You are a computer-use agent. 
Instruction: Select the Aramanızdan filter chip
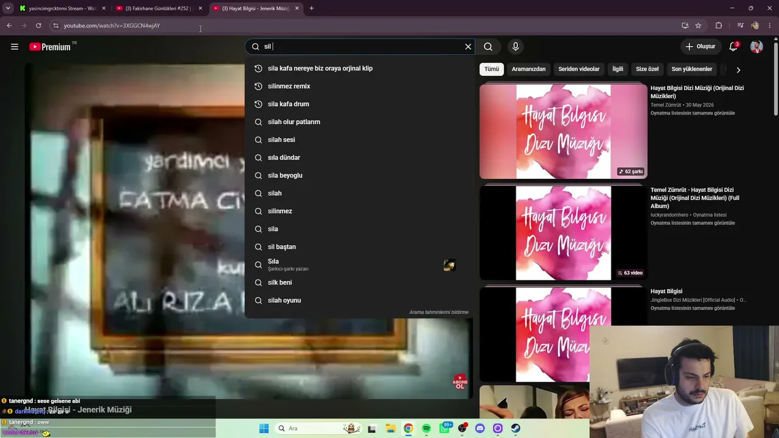pos(528,69)
